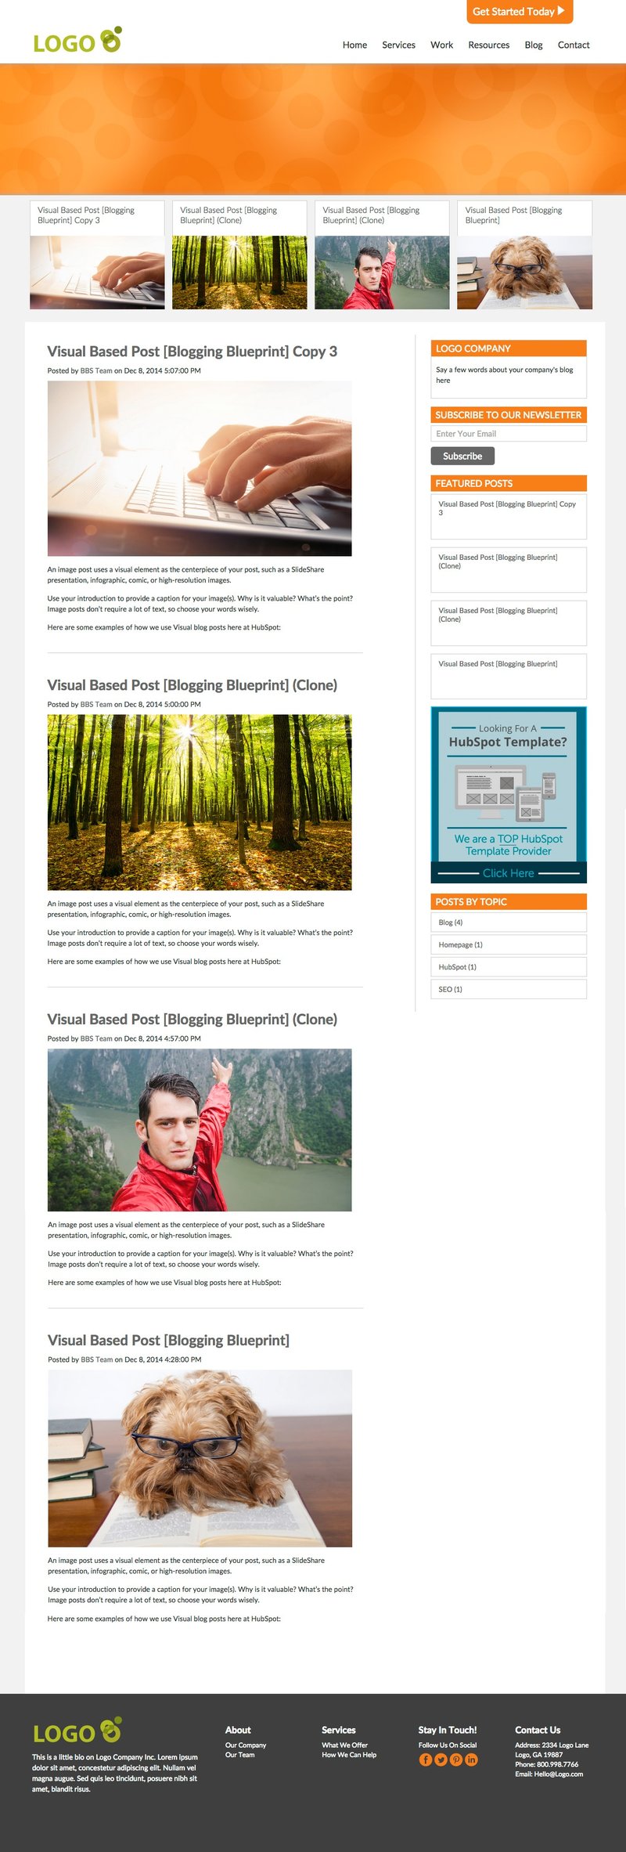
Task: Open the Resources navigation link
Action: click(x=489, y=45)
